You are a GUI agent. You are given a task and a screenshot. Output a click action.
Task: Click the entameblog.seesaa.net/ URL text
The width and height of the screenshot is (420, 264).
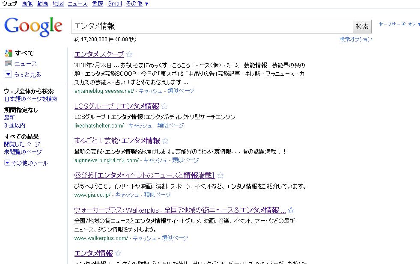click(x=104, y=91)
